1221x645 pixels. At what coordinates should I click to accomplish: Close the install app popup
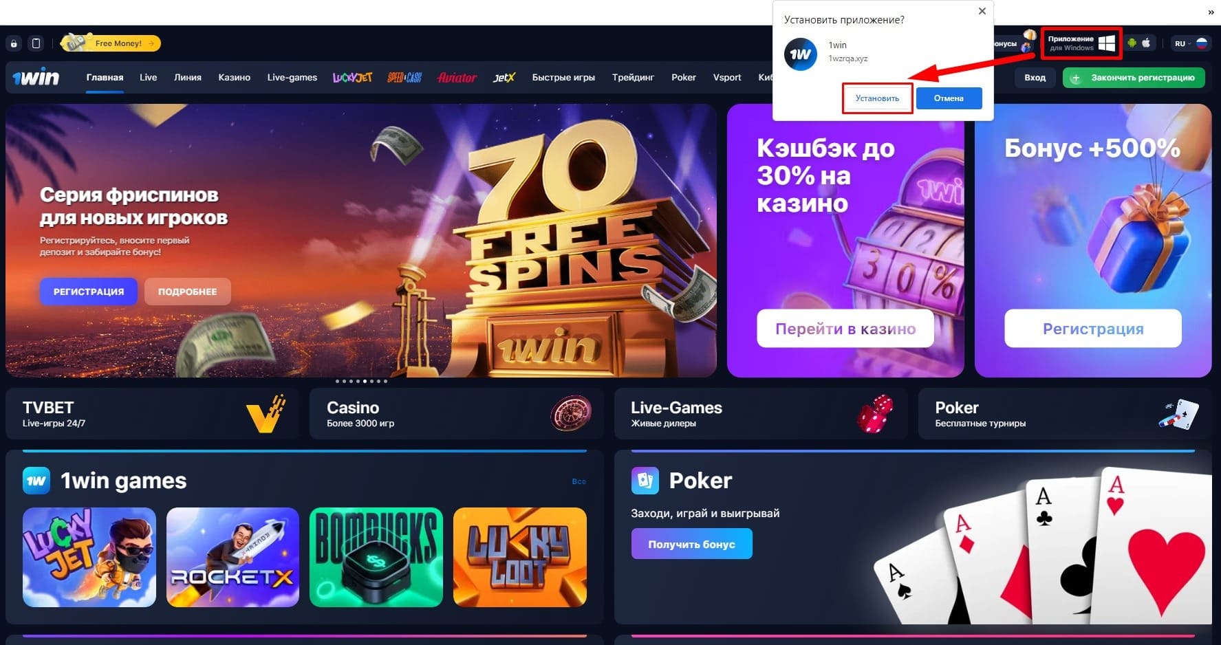(982, 11)
